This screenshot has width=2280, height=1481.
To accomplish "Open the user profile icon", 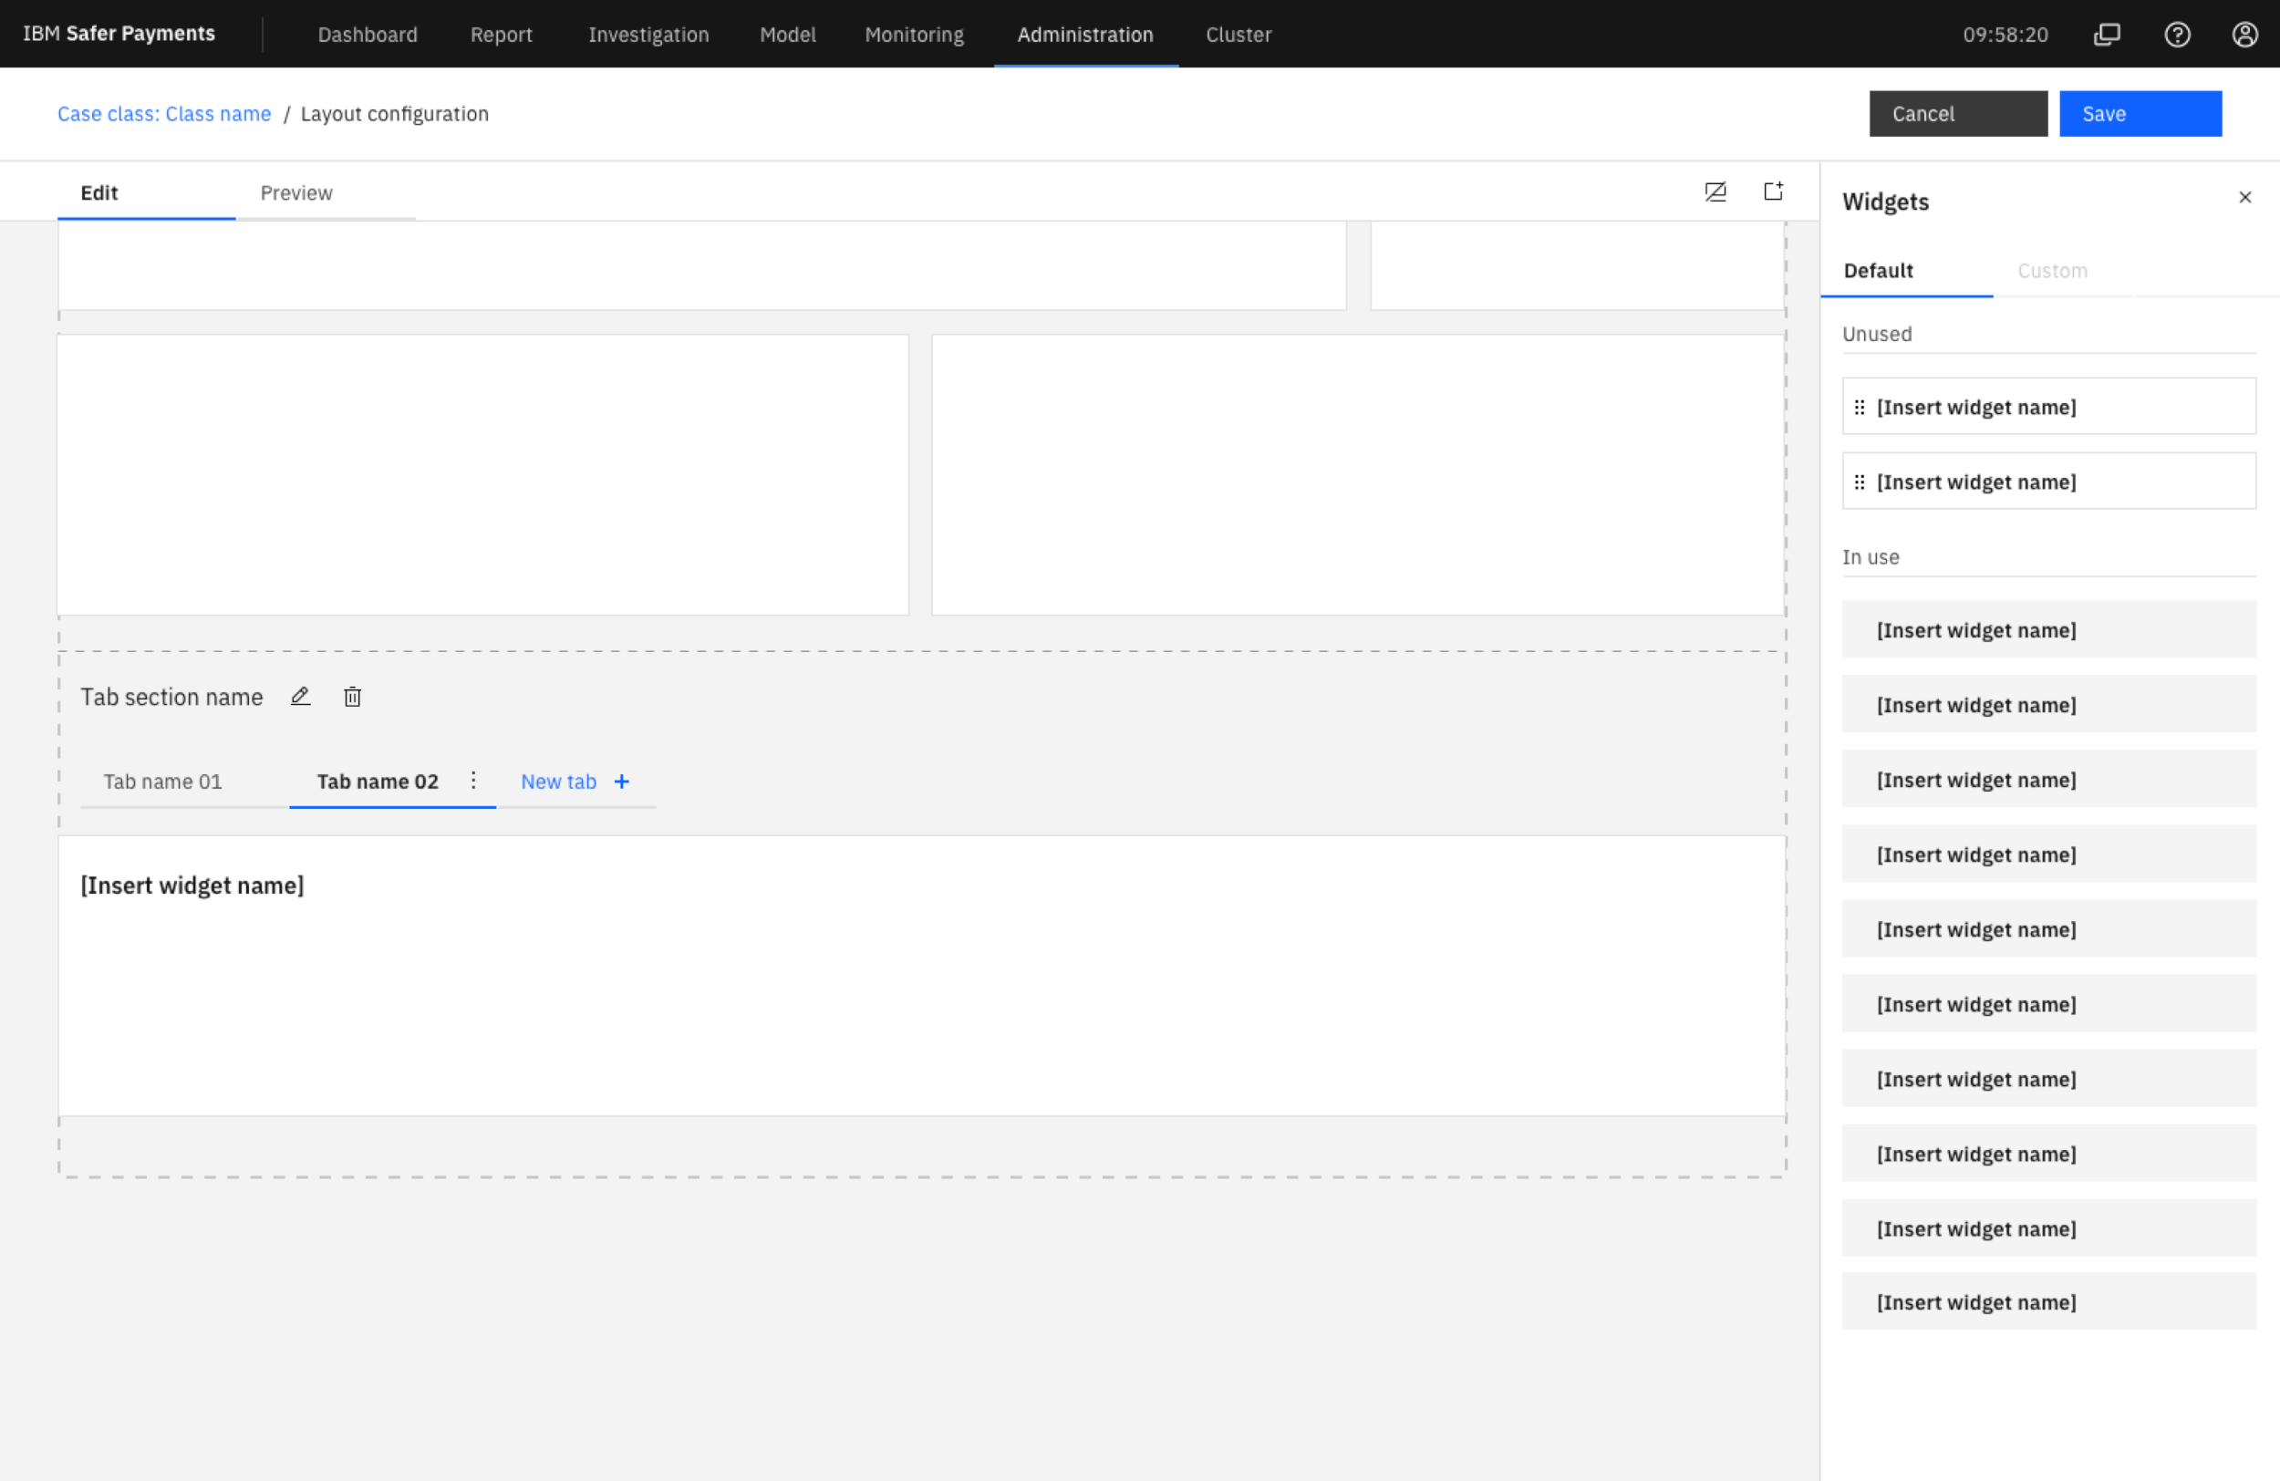I will [2244, 35].
